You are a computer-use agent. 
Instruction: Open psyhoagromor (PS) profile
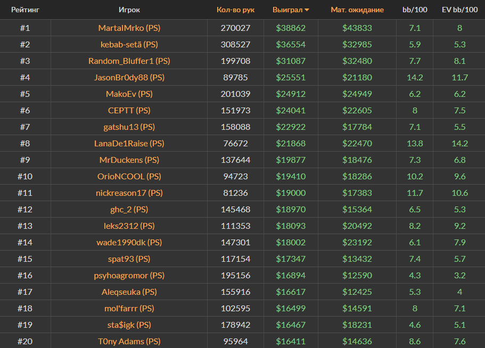pyautogui.click(x=129, y=275)
